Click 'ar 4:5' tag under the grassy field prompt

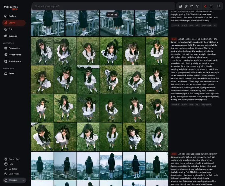184,105
